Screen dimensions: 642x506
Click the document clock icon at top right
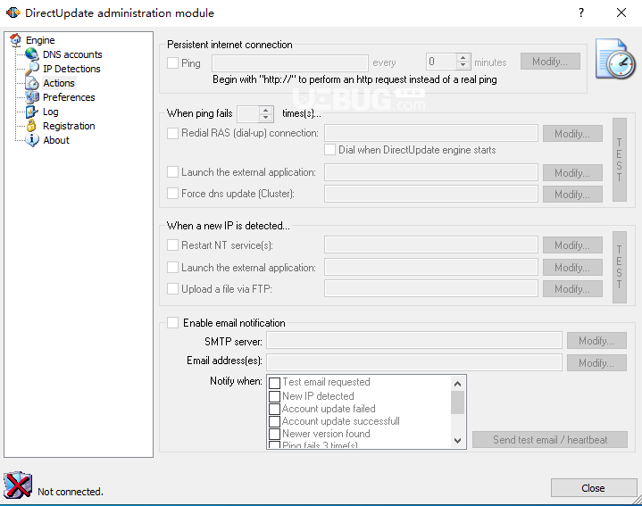click(x=615, y=59)
